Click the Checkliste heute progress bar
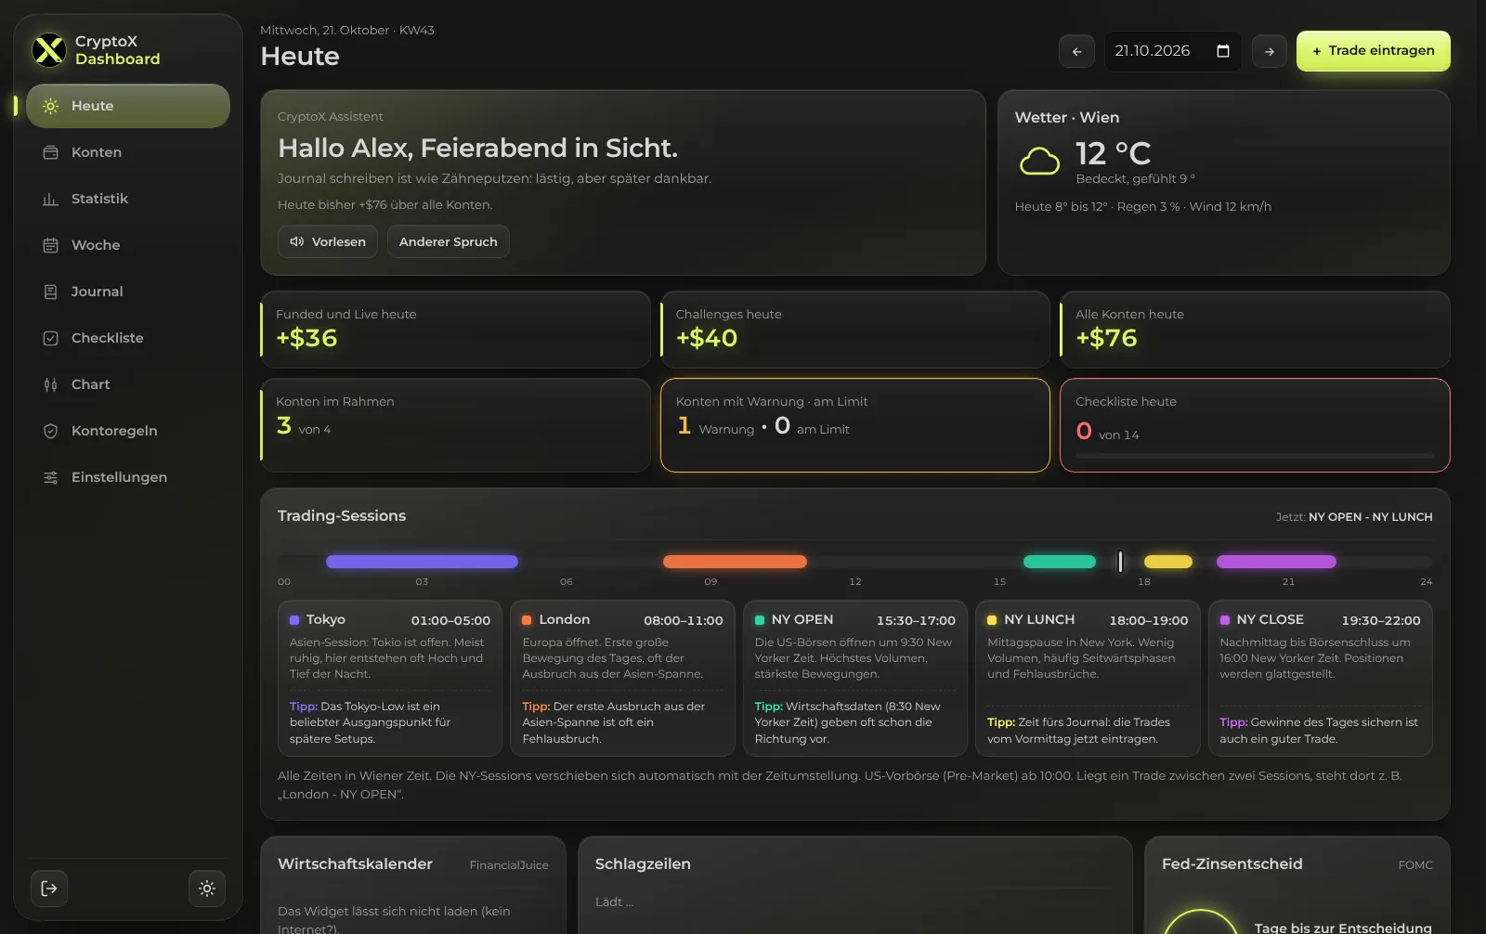Screen dimensions: 1486x934 coord(1255,456)
